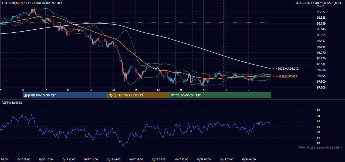Click the HistData.com data source credit
Viewport: 345px width, 162px height.
(x=320, y=147)
